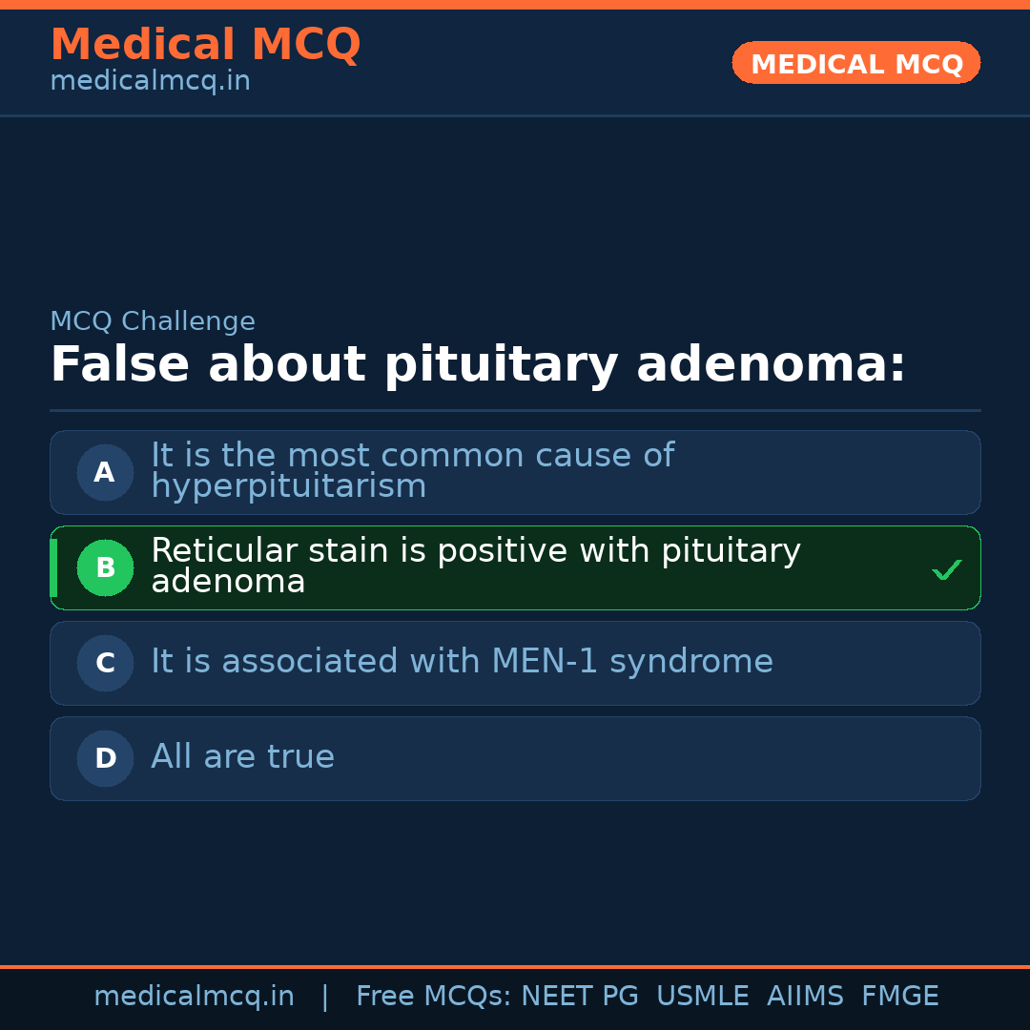
Task: Click the green checkmark on option B
Action: point(946,569)
